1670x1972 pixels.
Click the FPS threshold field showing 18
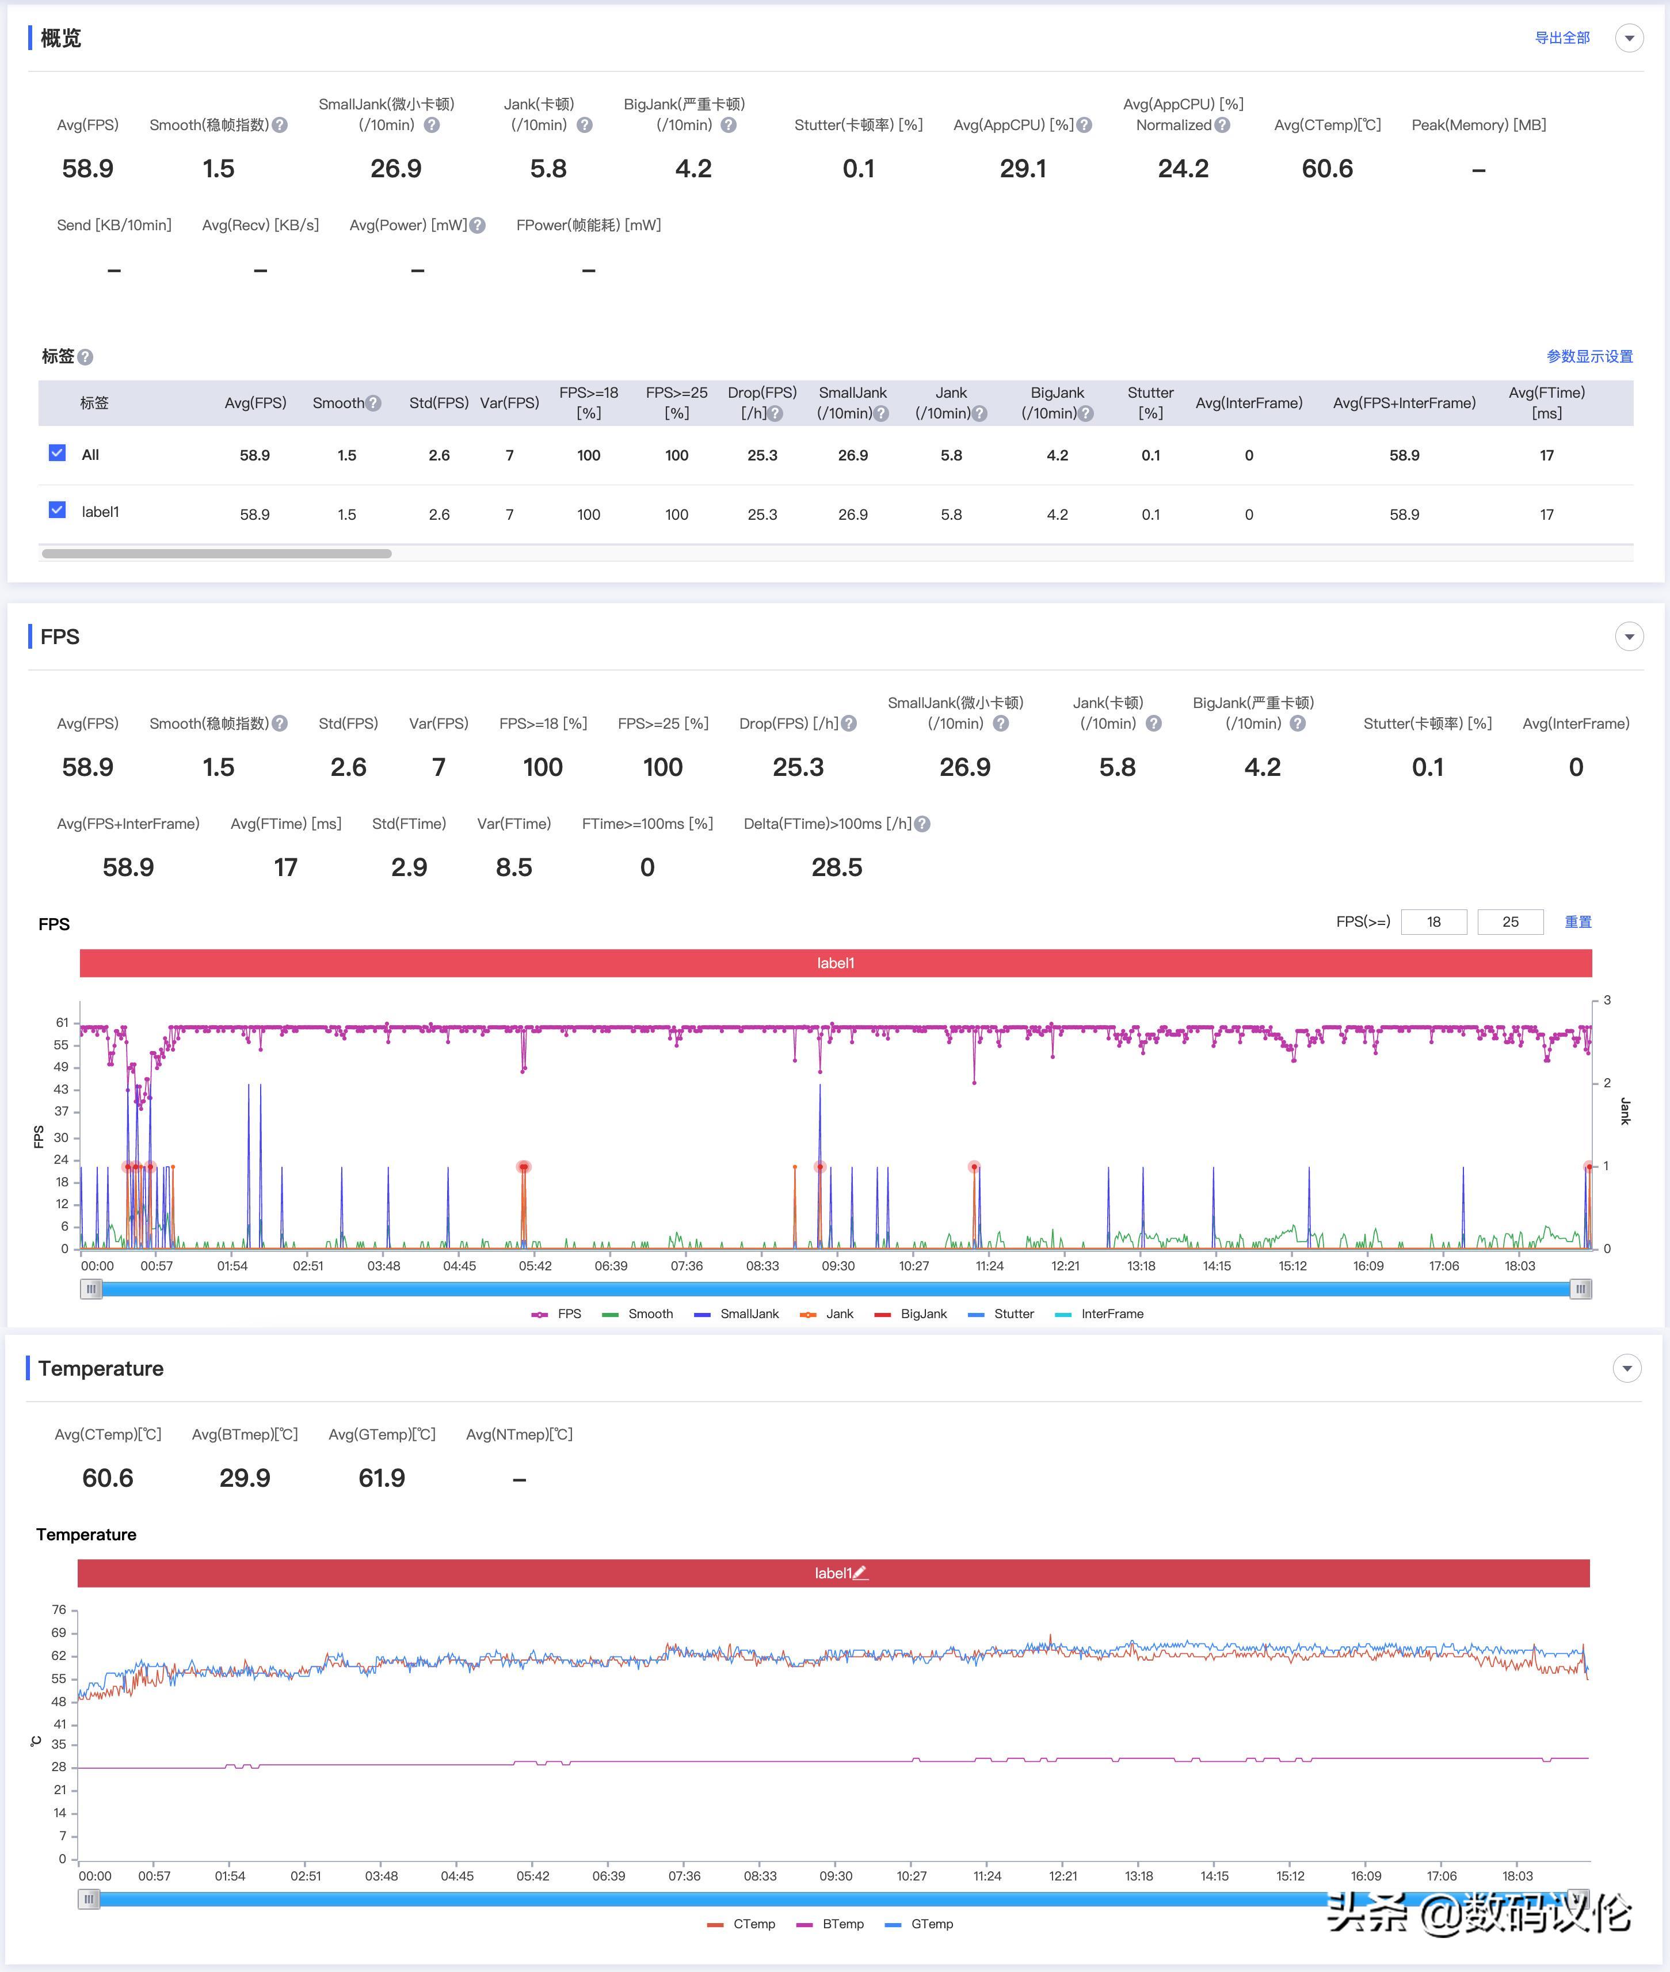1433,921
